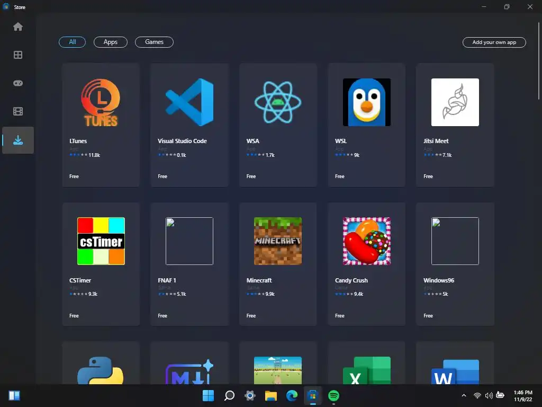Image resolution: width=542 pixels, height=407 pixels.
Task: Open the Jitsi Meet icon
Action: (455, 102)
